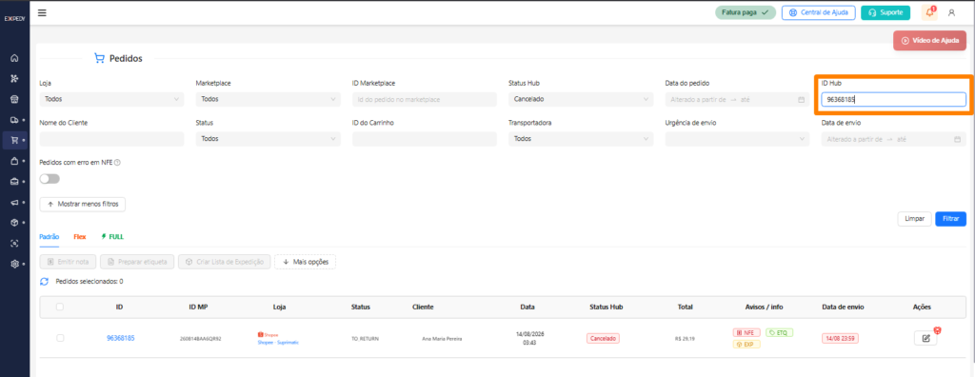Focus the ID Marketplace input field

point(425,100)
